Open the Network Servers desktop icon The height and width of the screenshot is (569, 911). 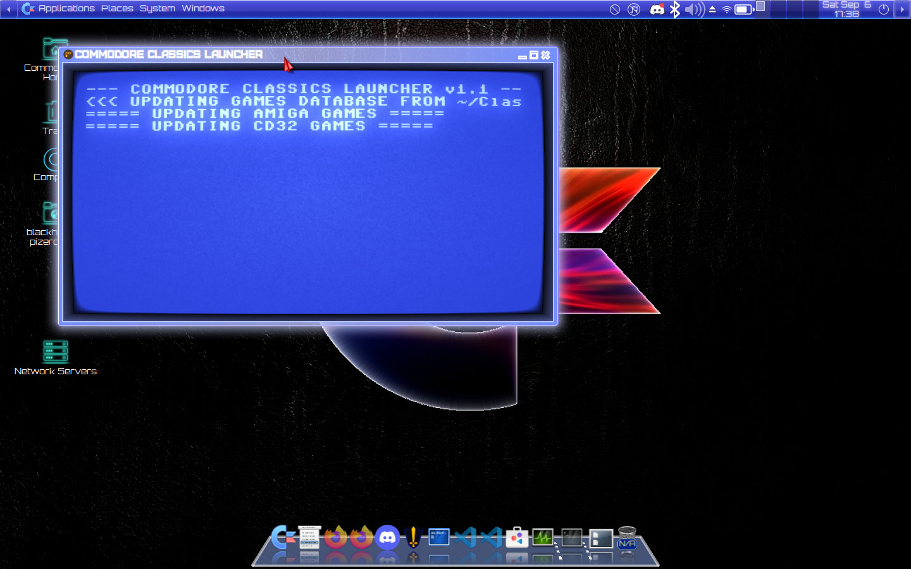(x=56, y=358)
